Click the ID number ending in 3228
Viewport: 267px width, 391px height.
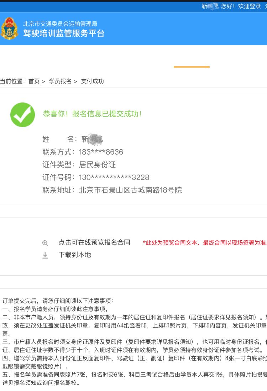tap(114, 177)
